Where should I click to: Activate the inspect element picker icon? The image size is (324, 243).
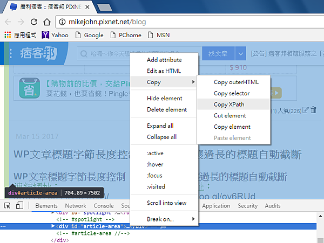click(7, 205)
